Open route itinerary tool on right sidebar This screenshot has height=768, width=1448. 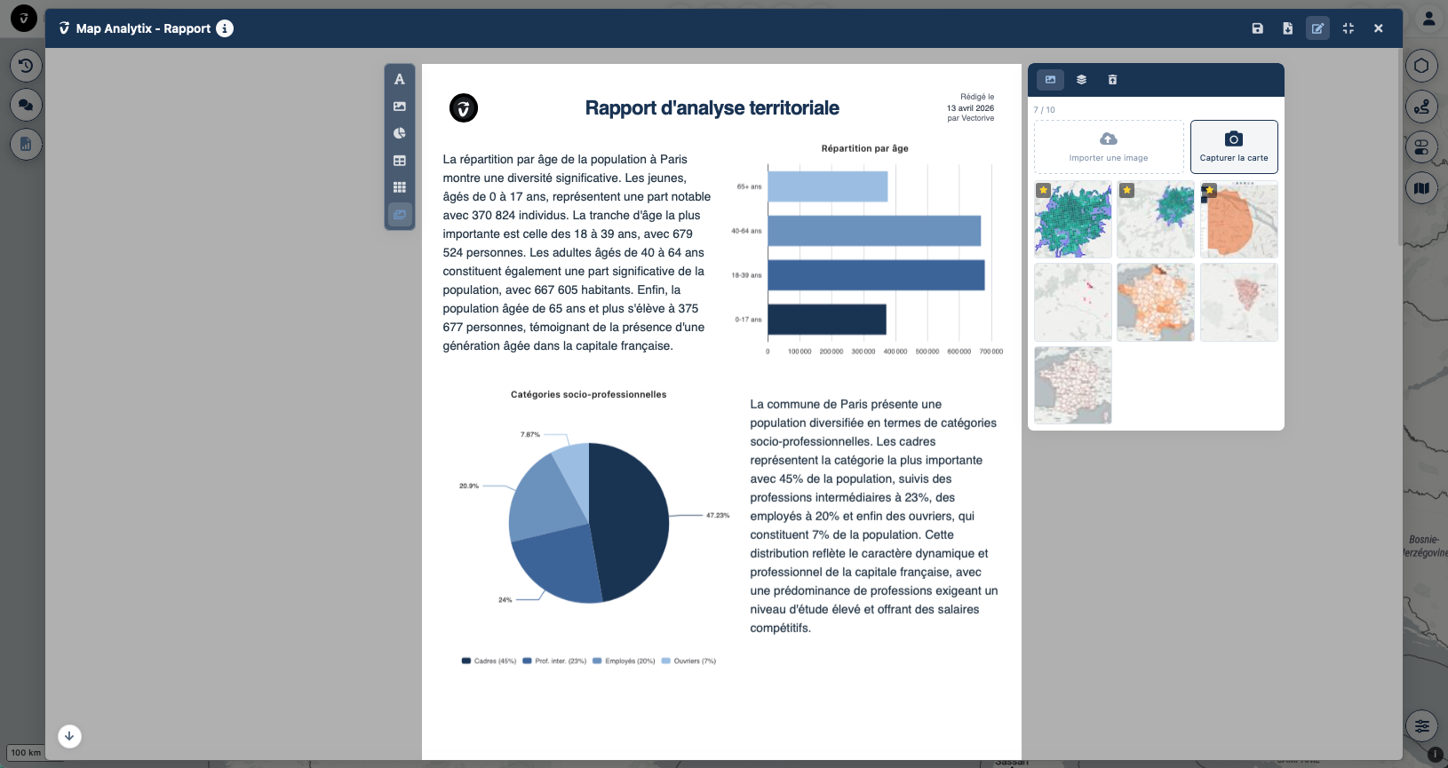coord(1421,107)
